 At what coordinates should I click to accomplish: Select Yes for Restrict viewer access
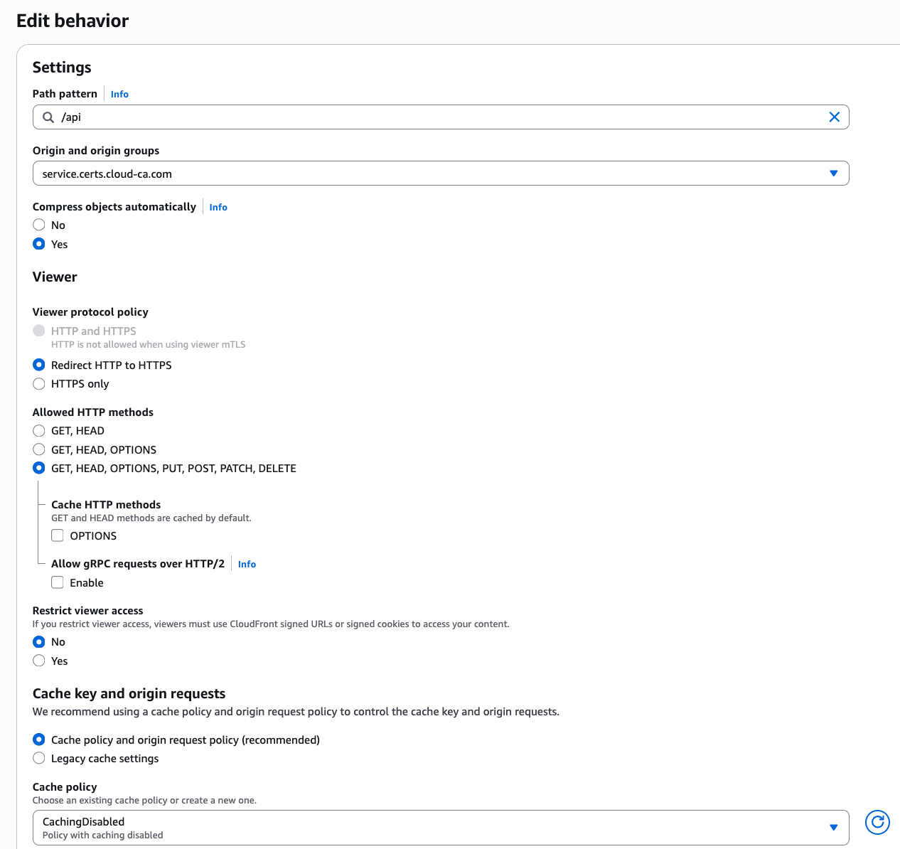pos(39,661)
